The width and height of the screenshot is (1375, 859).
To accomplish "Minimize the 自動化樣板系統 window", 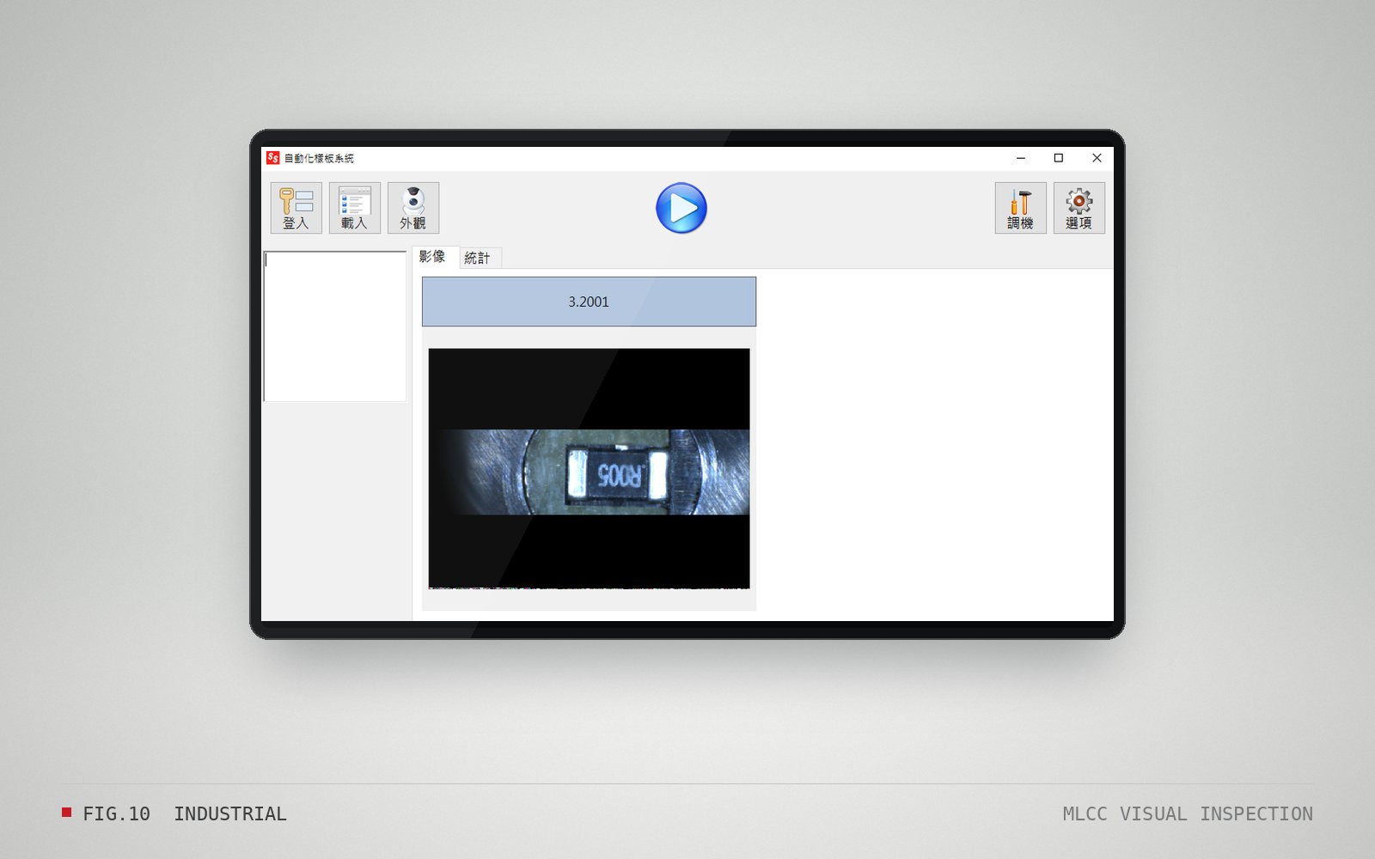I will (x=1021, y=158).
